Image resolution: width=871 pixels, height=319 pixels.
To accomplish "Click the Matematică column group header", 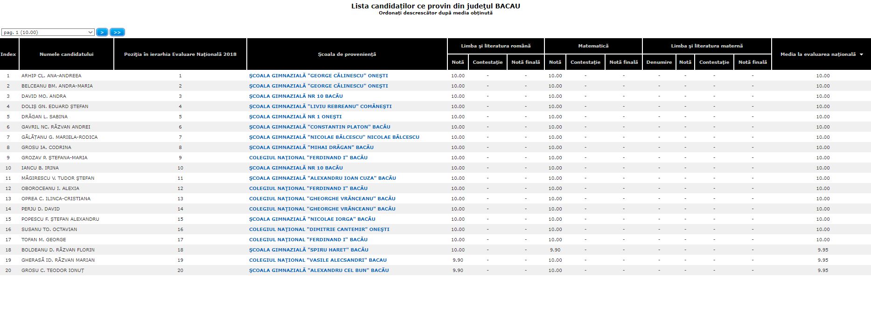I will (x=593, y=46).
